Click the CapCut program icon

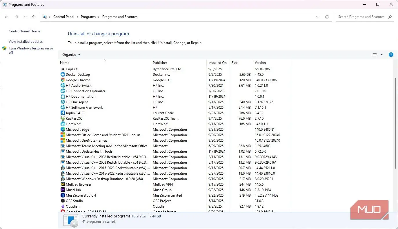pos(63,69)
